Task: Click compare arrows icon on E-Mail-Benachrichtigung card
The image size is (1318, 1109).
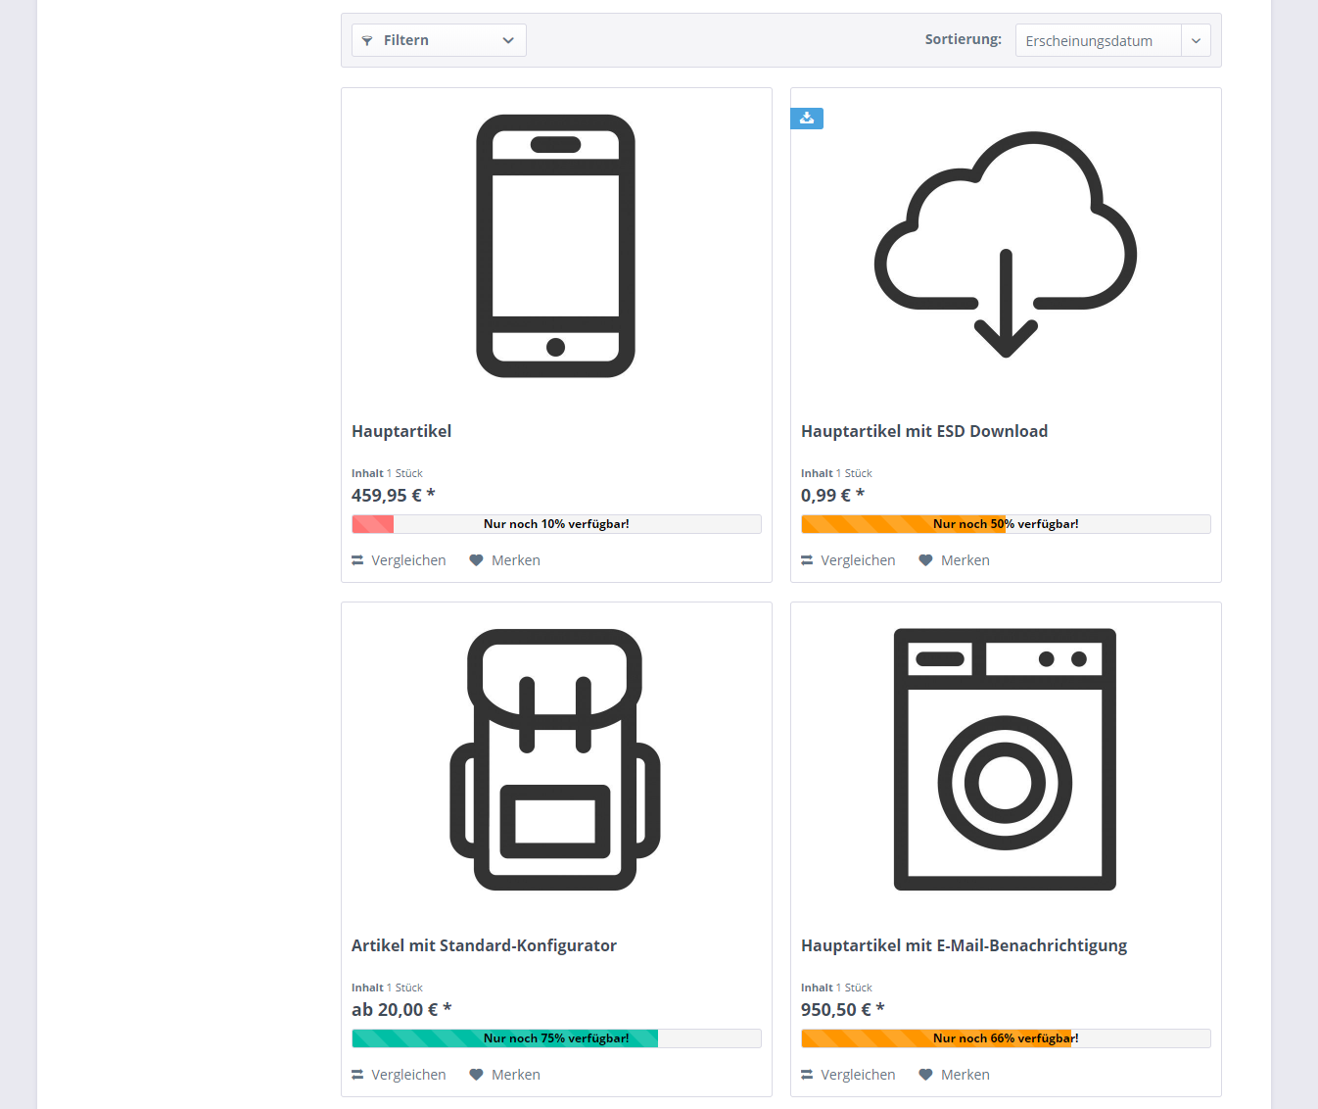Action: point(807,1075)
